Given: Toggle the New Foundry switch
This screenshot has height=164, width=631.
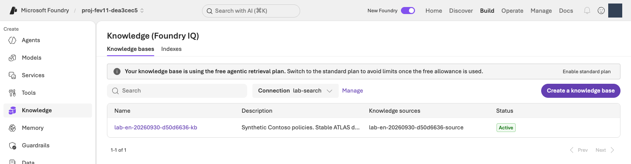Looking at the screenshot, I should (x=408, y=11).
